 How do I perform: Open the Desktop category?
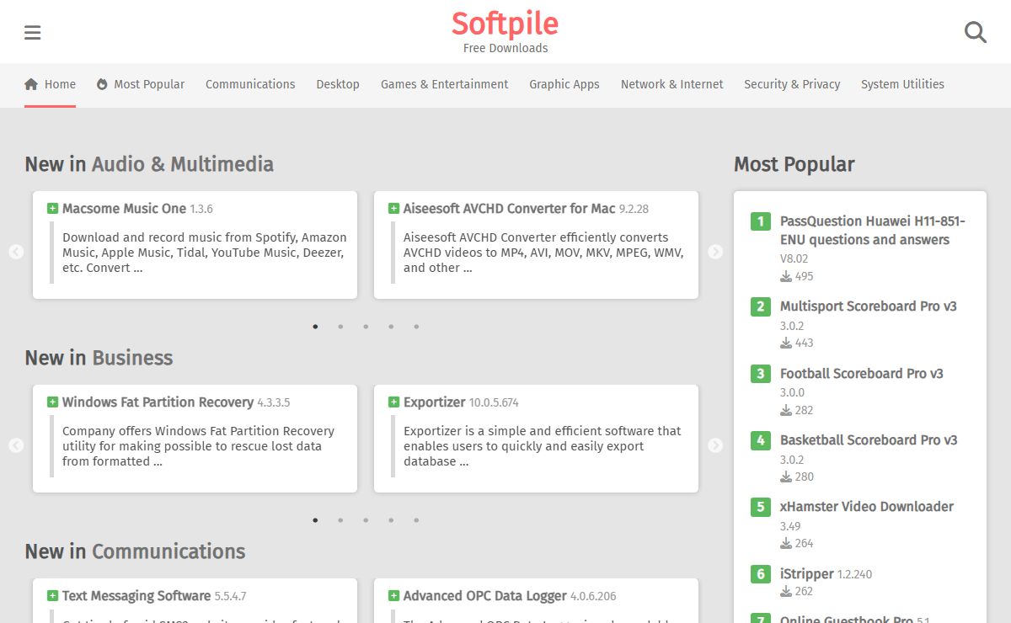pyautogui.click(x=338, y=84)
